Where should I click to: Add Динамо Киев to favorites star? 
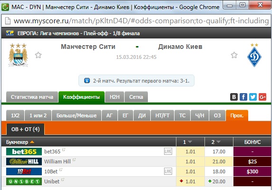click(234, 55)
